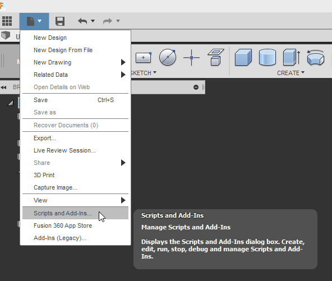Expand the Share submenu
The width and height of the screenshot is (332, 281).
(x=75, y=163)
